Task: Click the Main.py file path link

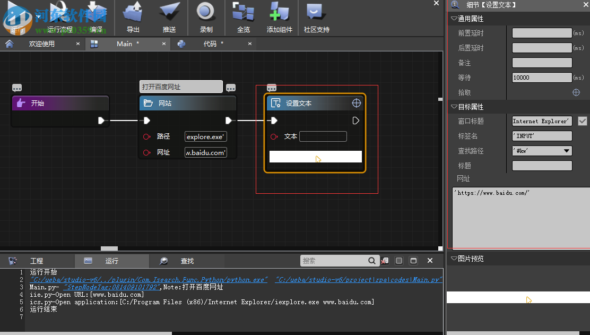Action: tap(358, 280)
